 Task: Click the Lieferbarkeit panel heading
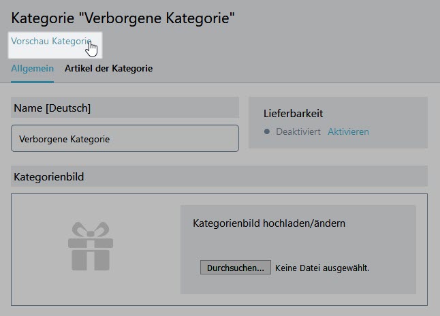point(293,114)
